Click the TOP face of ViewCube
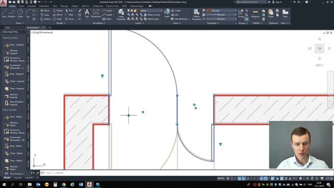This screenshot has height=188, width=334. (319, 49)
